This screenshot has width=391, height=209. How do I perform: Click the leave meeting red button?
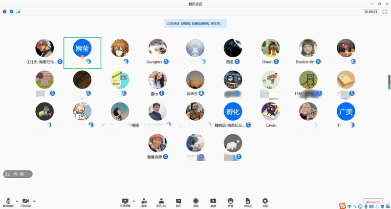(372, 202)
